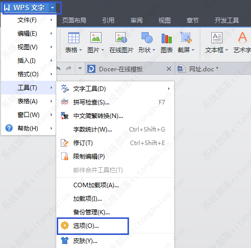Open the 格式(O) menu
Screen dimensions: 251x248
pyautogui.click(x=29, y=74)
